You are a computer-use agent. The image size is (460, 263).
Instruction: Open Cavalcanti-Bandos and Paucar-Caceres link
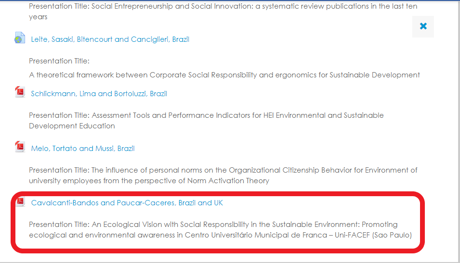tap(127, 203)
